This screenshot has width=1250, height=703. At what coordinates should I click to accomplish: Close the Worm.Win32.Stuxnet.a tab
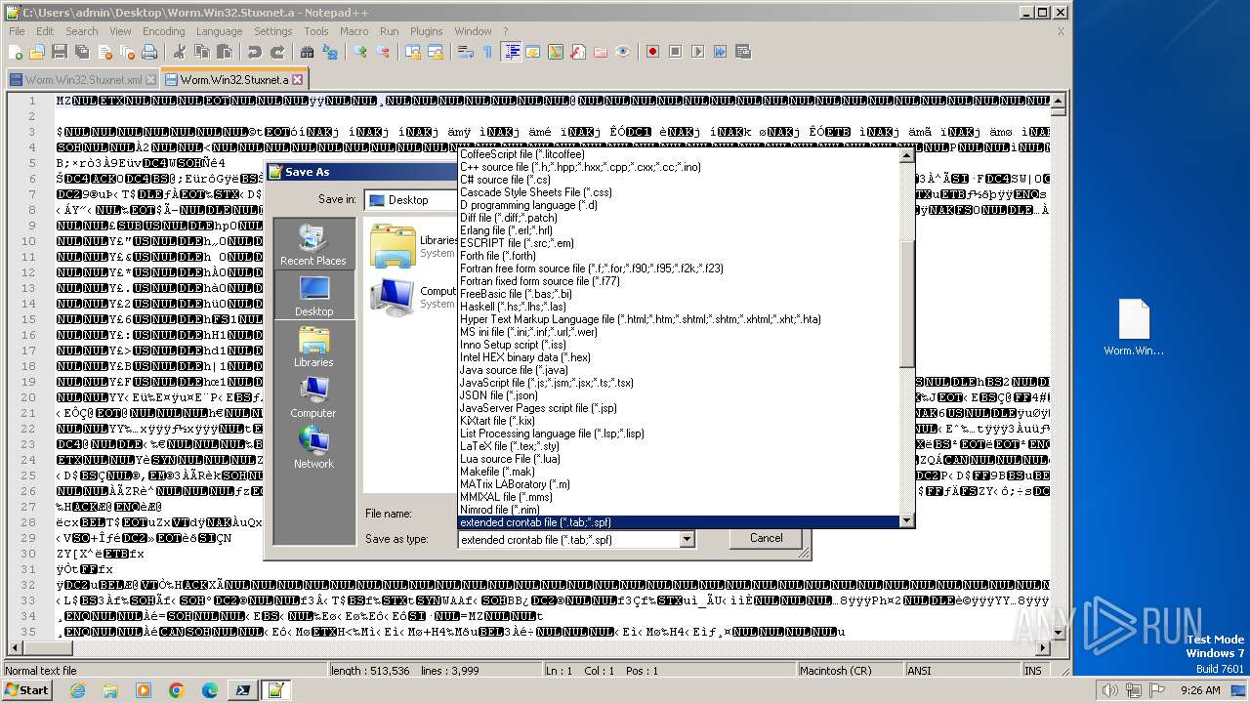tap(298, 80)
